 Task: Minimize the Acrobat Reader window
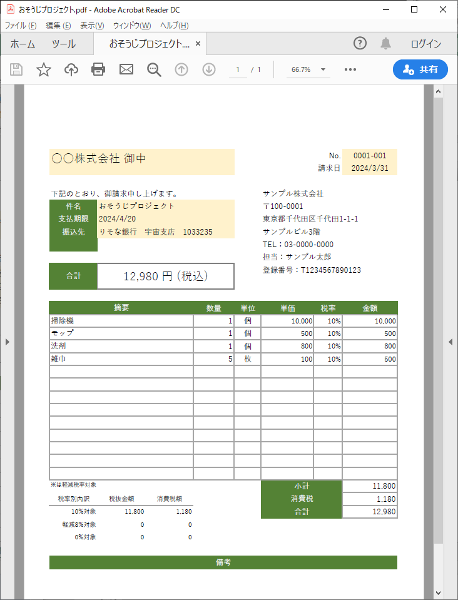click(385, 9)
